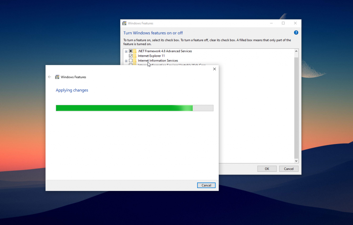Select the Internet Explorer 11 row text

tap(151, 56)
